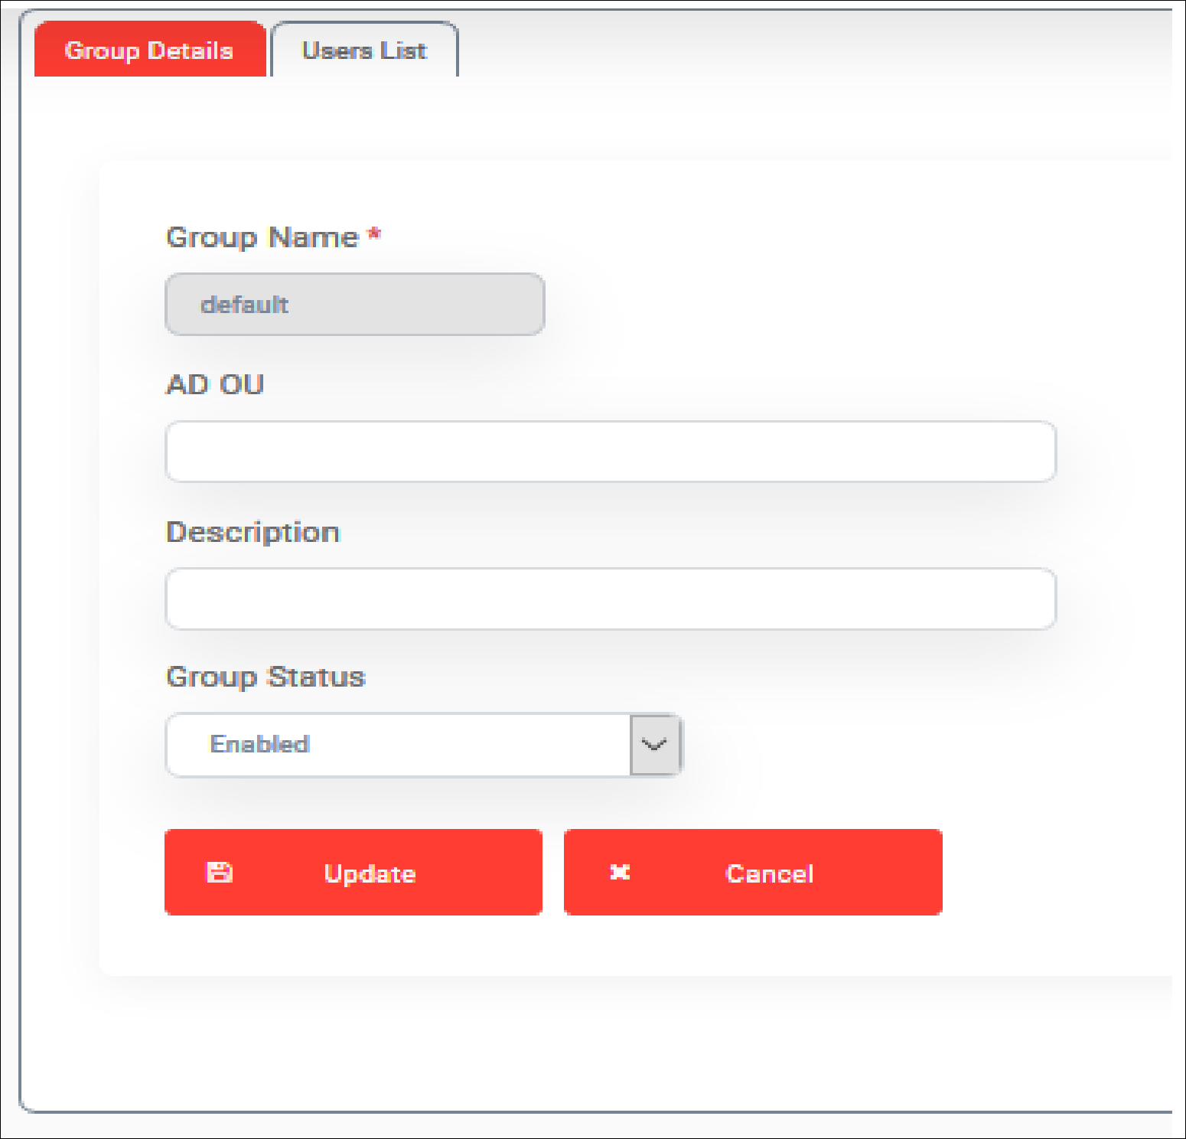Switch to the Users List tab
Image resolution: width=1186 pixels, height=1139 pixels.
(x=364, y=51)
